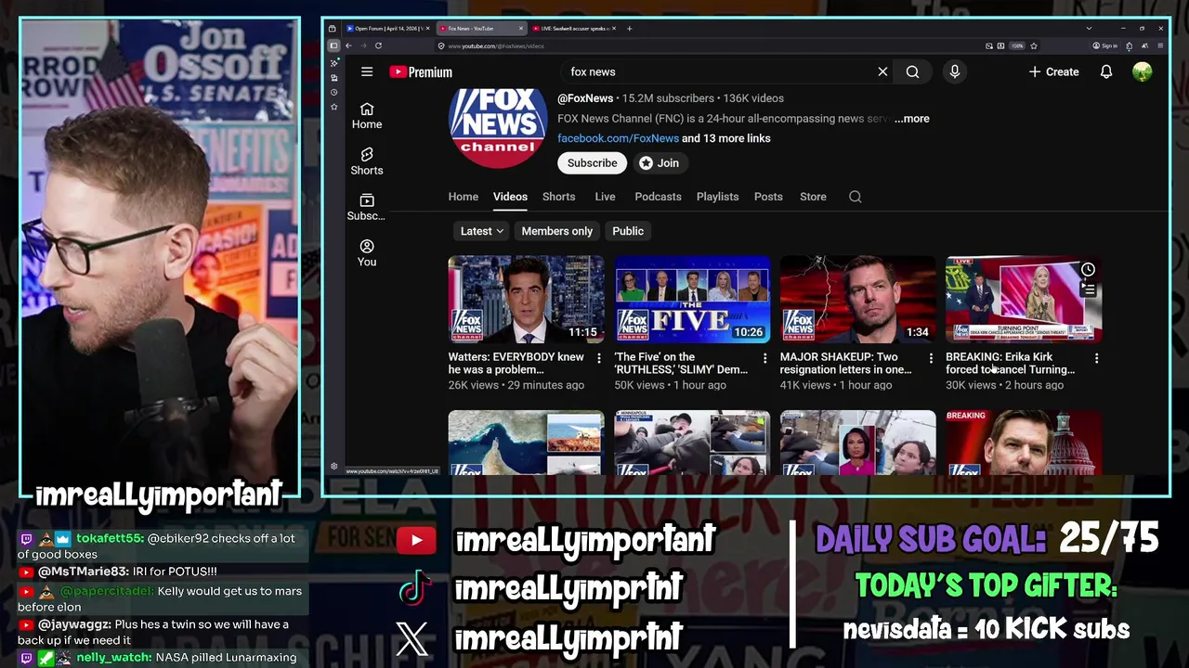Open the Store tab
1189x668 pixels.
pos(813,197)
